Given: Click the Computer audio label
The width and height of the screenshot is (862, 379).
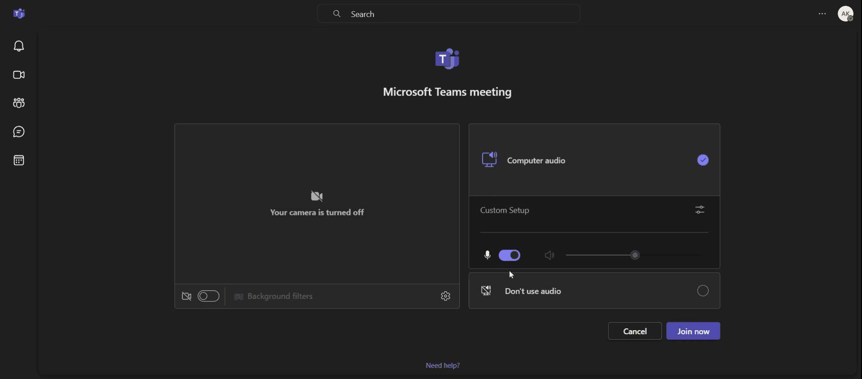Looking at the screenshot, I should point(536,160).
